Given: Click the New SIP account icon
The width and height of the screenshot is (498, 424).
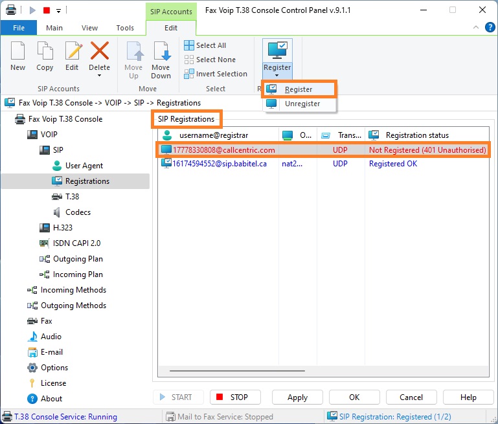Looking at the screenshot, I should click(x=17, y=50).
